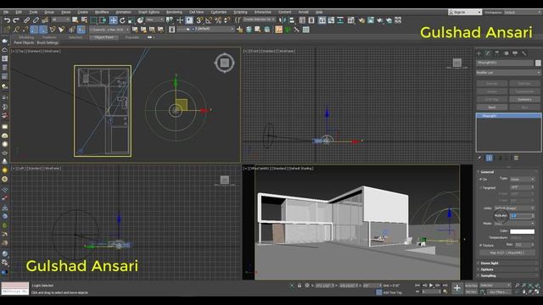Select the Object Paint ribbon tab
The image size is (543, 305).
click(104, 37)
